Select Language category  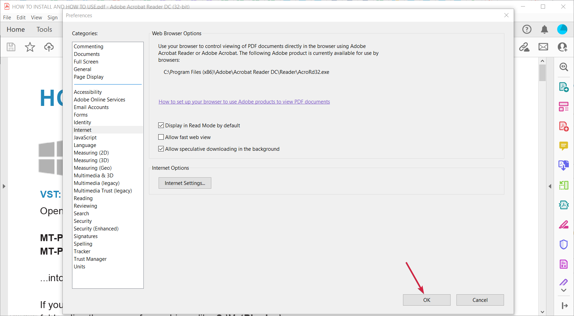85,145
